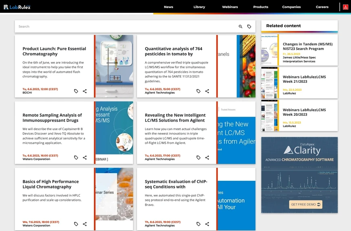The width and height of the screenshot is (351, 231).
Task: Open Remote Sampling Analysis of Immunosuppressant Drugs
Action: pos(52,118)
